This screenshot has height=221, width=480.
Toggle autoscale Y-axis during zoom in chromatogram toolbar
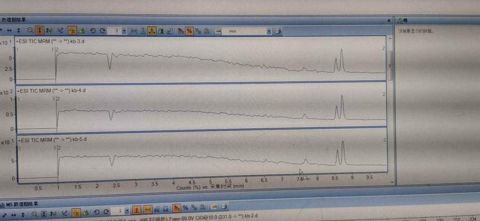coord(39,30)
